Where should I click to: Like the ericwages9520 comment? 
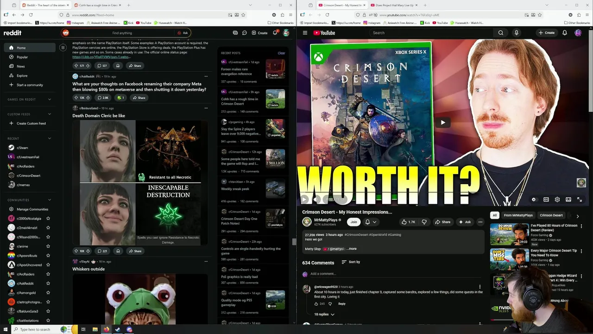click(x=316, y=304)
